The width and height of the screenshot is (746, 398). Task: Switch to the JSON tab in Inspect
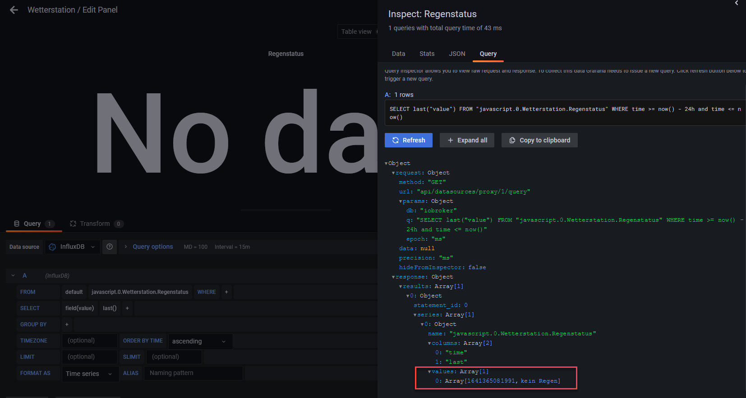click(457, 54)
